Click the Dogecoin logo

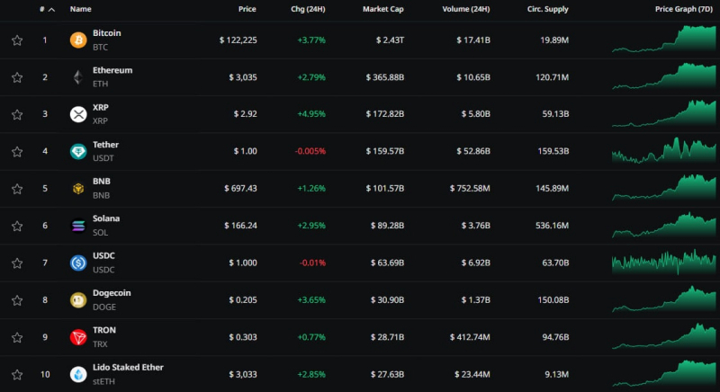coord(78,300)
